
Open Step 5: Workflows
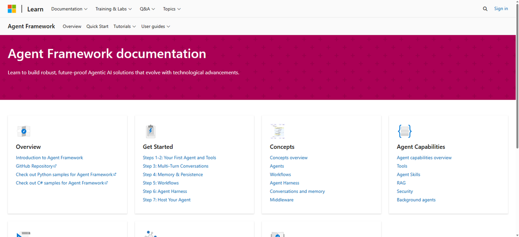point(161,183)
